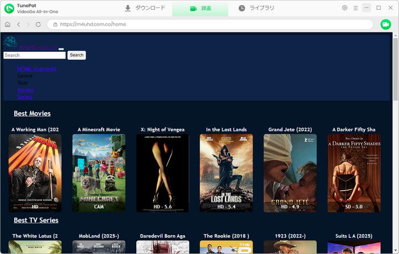Click the TunePat app logo icon
399x254 pixels.
10,9
